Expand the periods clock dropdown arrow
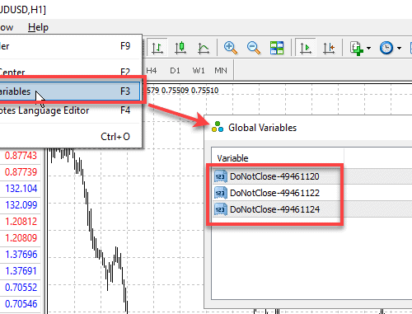The width and height of the screenshot is (412, 314). click(399, 48)
